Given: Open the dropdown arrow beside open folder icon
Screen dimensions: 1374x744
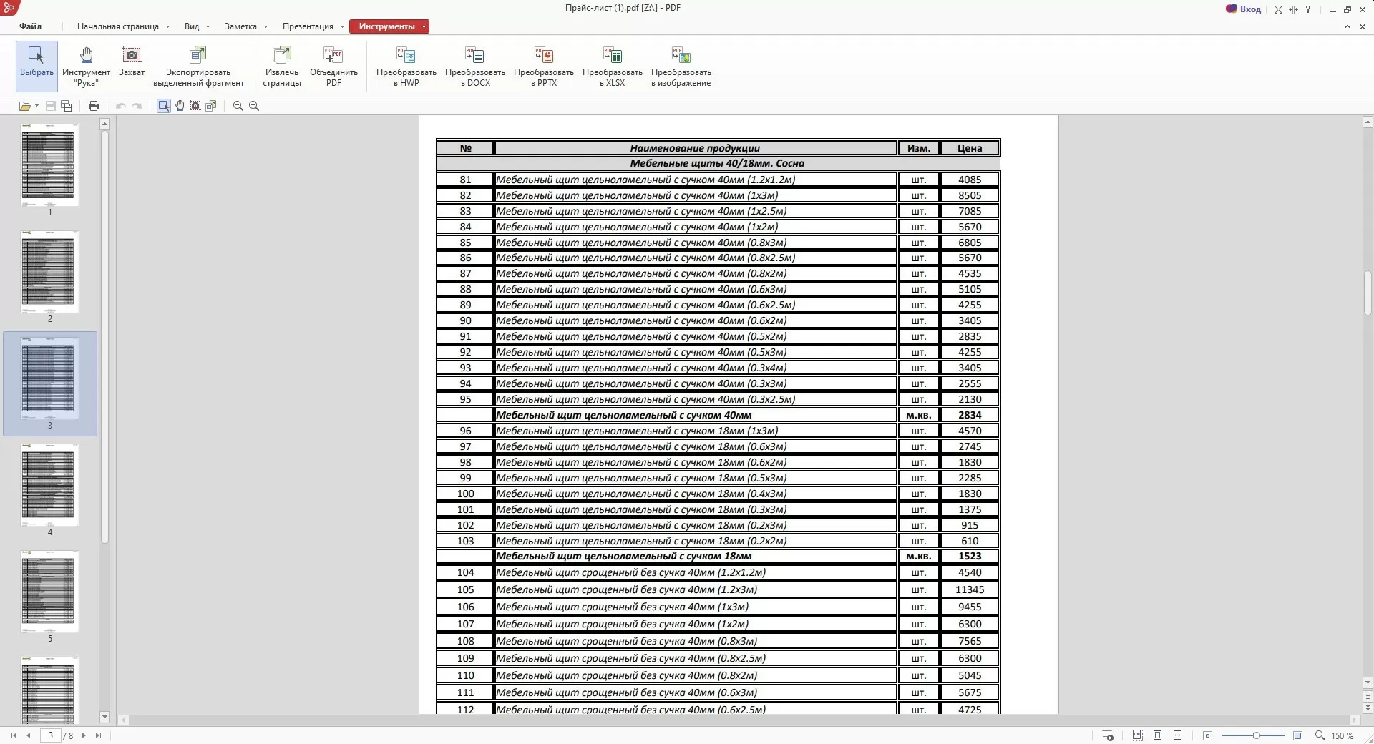Looking at the screenshot, I should point(36,106).
